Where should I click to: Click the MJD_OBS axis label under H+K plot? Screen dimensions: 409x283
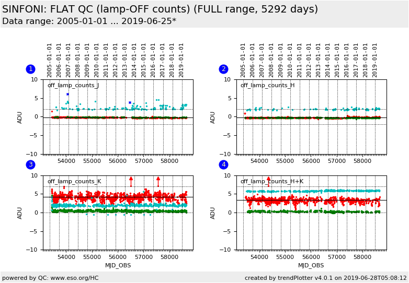click(311, 265)
